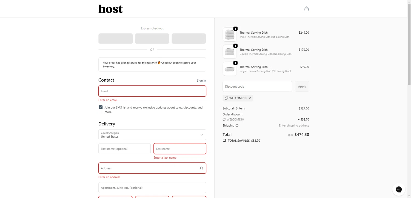Remove the WELCOME10 discount code tag
The image size is (411, 198).
250,98
